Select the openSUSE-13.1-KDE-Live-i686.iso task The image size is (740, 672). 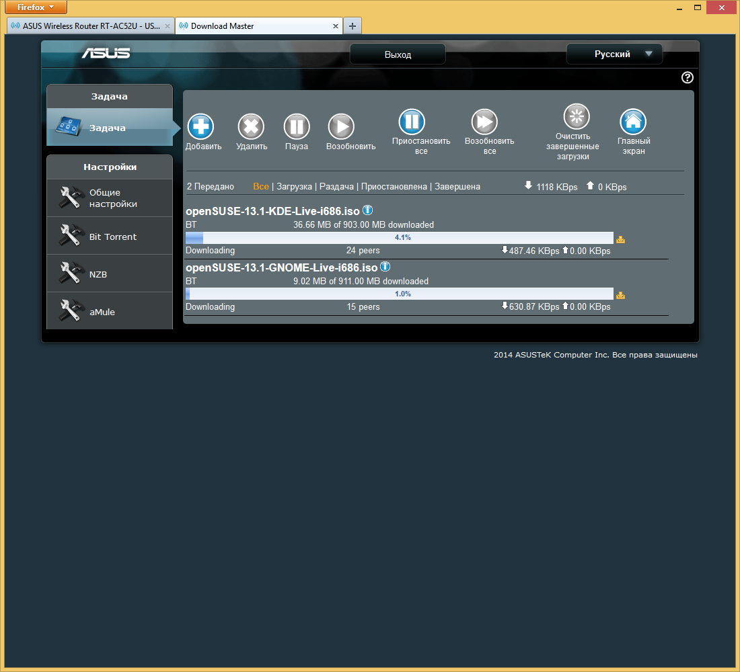pyautogui.click(x=272, y=211)
